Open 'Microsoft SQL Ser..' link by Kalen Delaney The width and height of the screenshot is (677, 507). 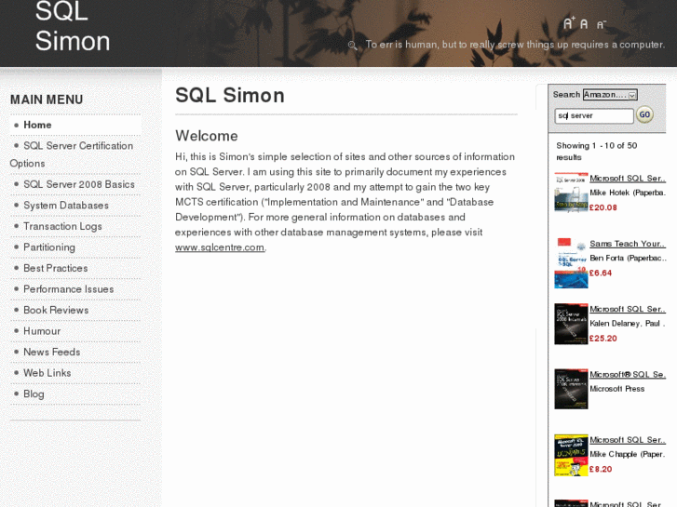coord(628,309)
